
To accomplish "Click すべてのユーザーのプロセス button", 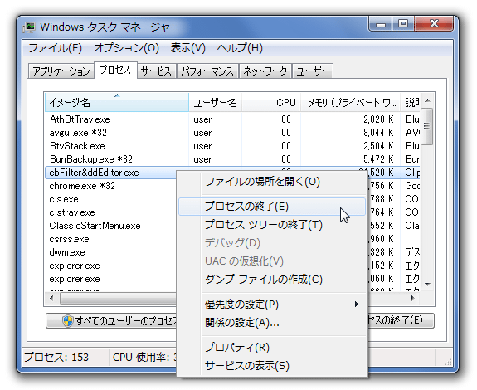I will 111,320.
